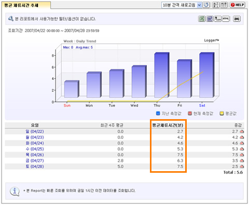Viewport: 249px width, 205px height.
Task: Export the report as CSV
Action: 218,19
